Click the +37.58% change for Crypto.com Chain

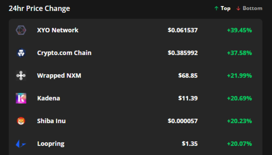click(x=239, y=53)
